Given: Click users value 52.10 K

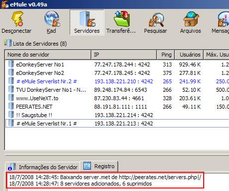Looking at the screenshot, I should (x=191, y=90).
